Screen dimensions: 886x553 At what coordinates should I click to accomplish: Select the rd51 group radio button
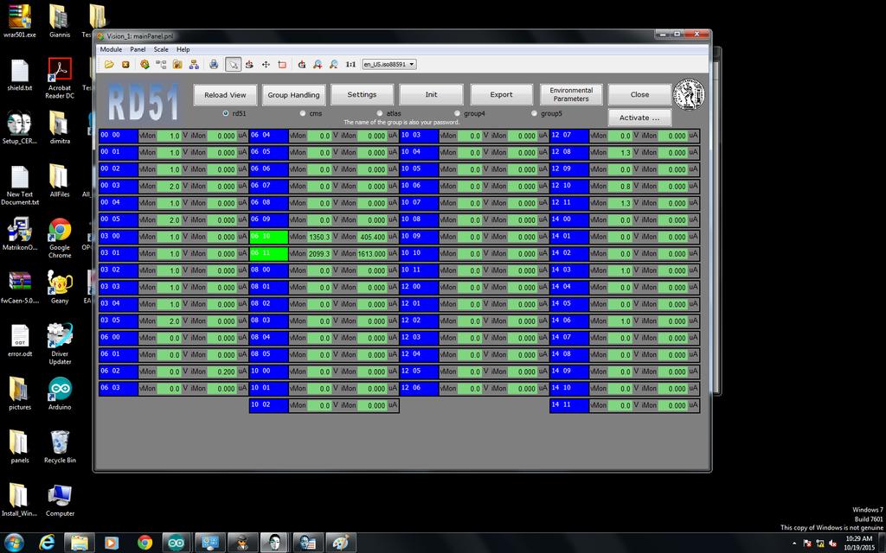tap(226, 113)
